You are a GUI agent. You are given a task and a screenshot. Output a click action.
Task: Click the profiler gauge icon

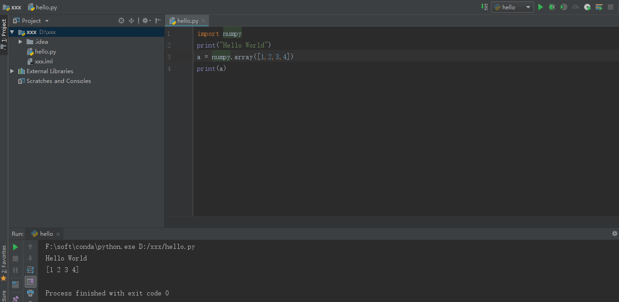coord(576,7)
